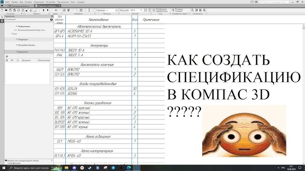Create a new document with the toolbar icon
Screen dimensions: 305x171
2,10
